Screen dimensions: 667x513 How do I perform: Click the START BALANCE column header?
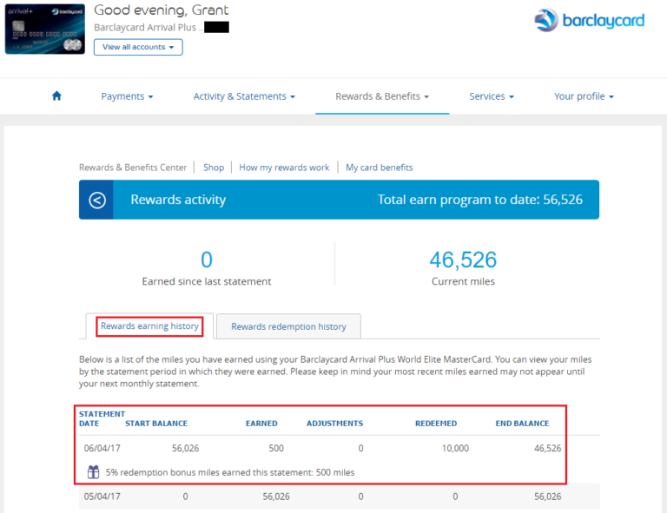(x=156, y=424)
